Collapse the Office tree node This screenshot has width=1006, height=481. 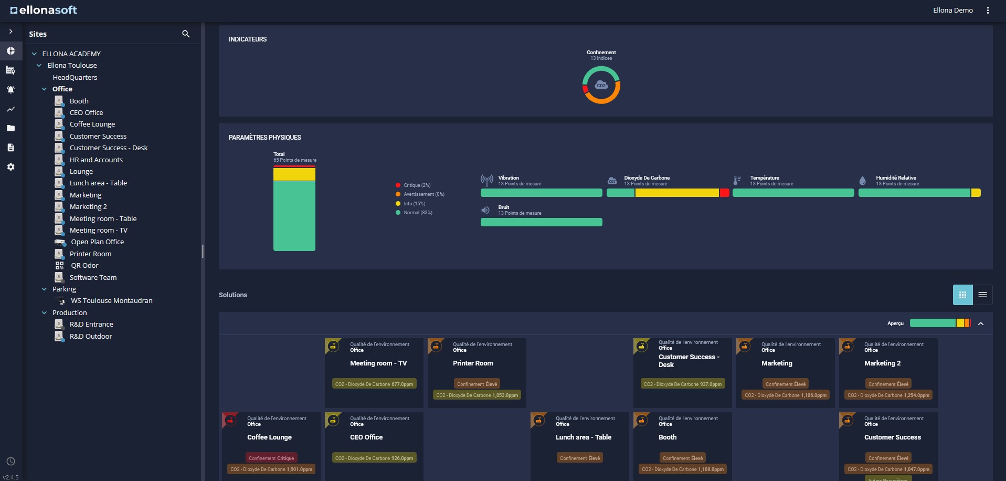(x=44, y=89)
